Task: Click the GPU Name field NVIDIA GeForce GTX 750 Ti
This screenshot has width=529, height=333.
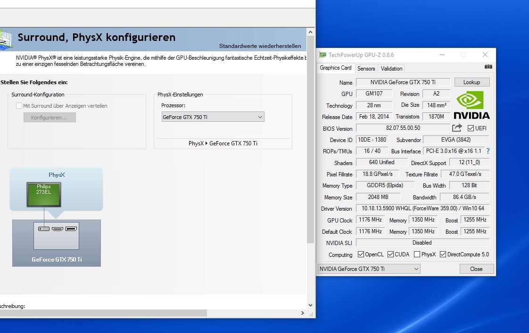Action: [x=403, y=82]
